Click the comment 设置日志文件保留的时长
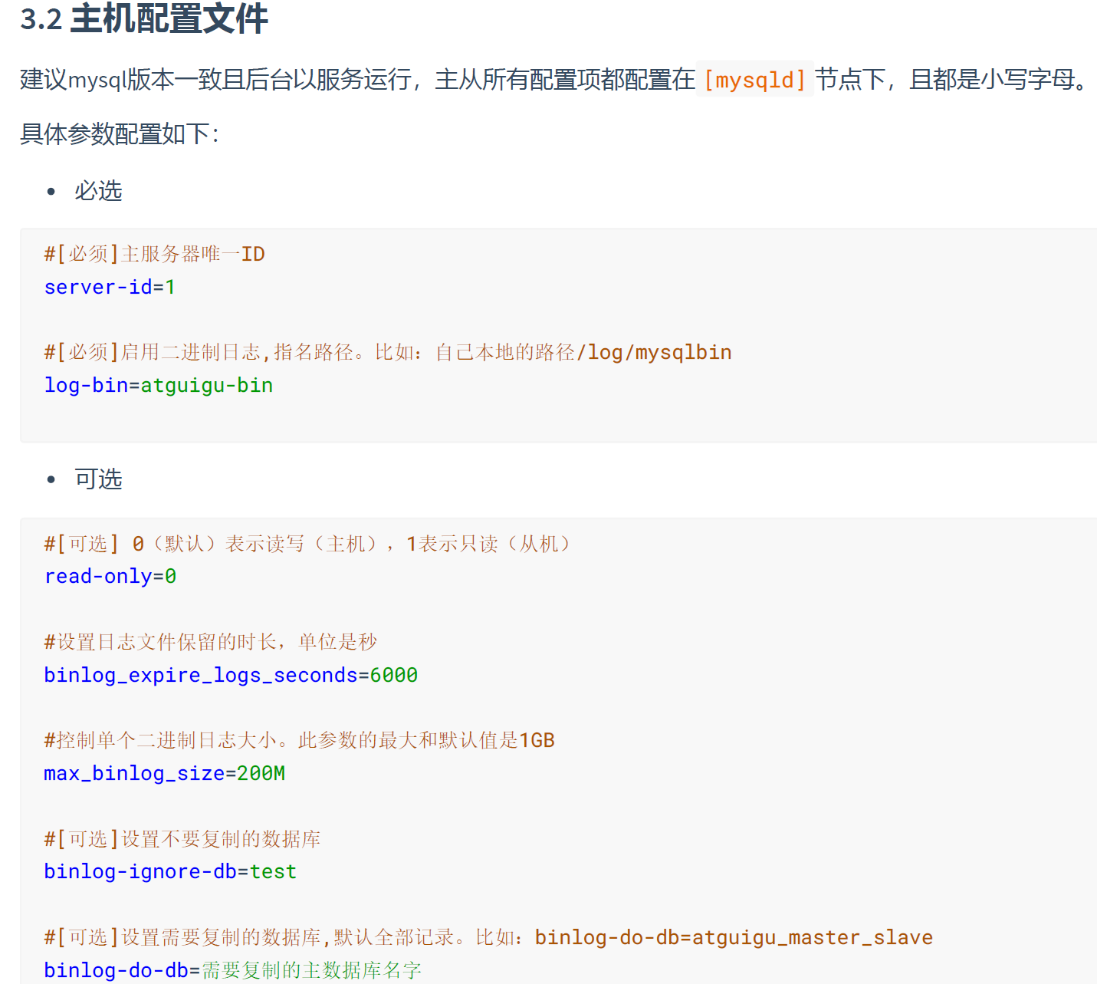Image resolution: width=1097 pixels, height=984 pixels. [210, 641]
